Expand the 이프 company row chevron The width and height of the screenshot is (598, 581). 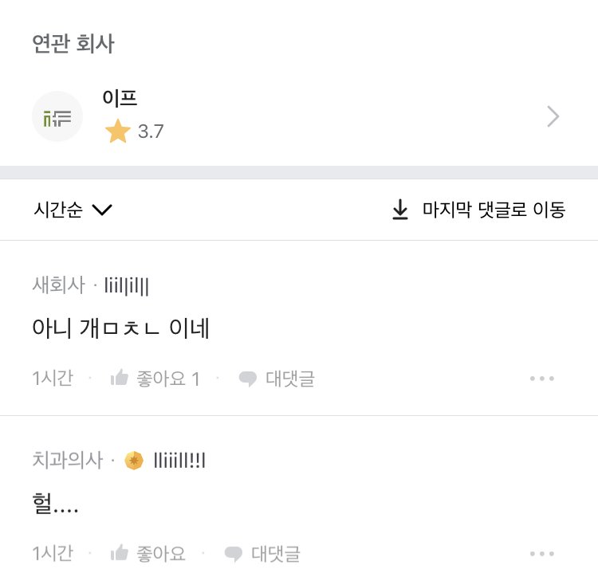(553, 117)
